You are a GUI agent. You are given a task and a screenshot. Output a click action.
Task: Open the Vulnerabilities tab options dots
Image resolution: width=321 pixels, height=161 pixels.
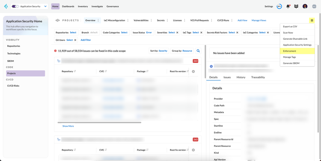pos(151,20)
